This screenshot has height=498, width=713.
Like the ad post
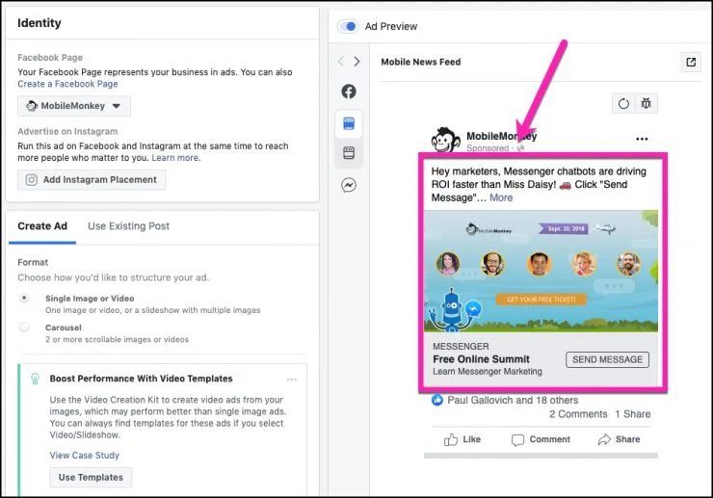point(462,440)
